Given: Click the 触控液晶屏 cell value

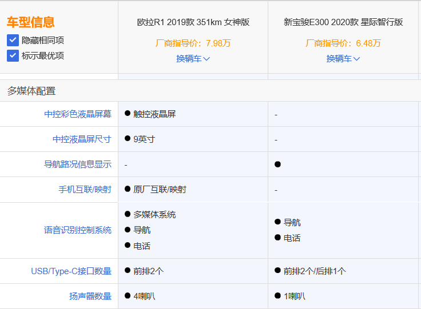Looking at the screenshot, I should click(x=154, y=114).
